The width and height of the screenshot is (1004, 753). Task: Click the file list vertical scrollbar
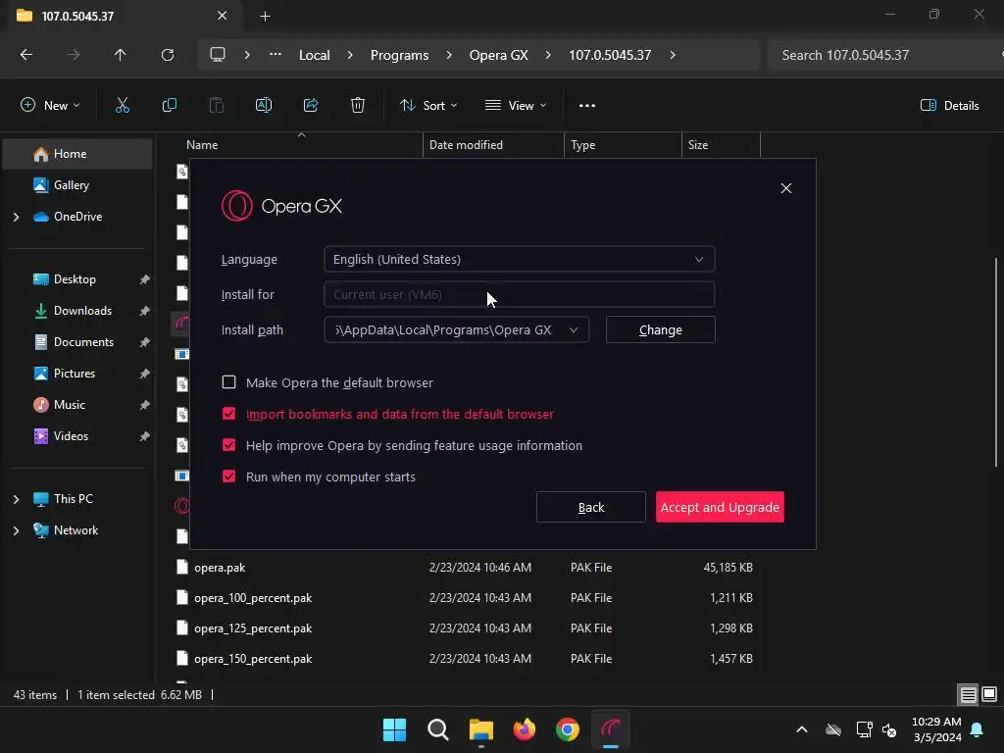point(996,362)
